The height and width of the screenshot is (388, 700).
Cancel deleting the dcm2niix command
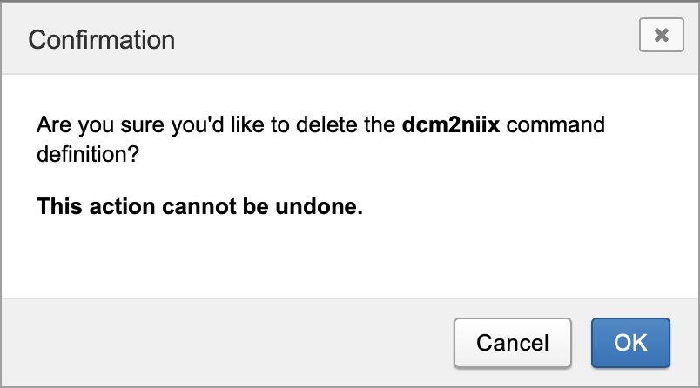513,342
